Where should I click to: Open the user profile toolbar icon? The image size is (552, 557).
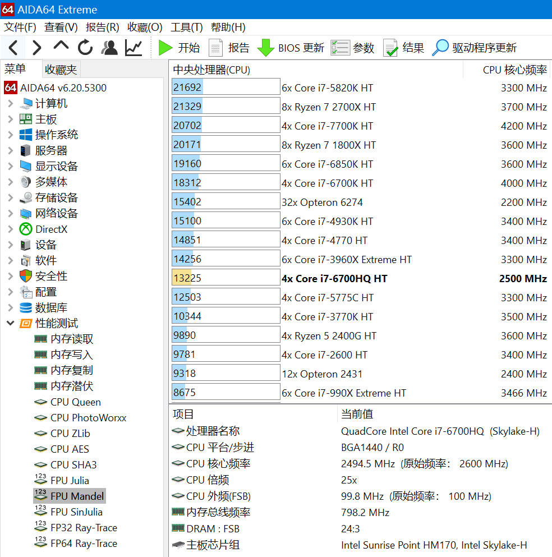[x=109, y=48]
